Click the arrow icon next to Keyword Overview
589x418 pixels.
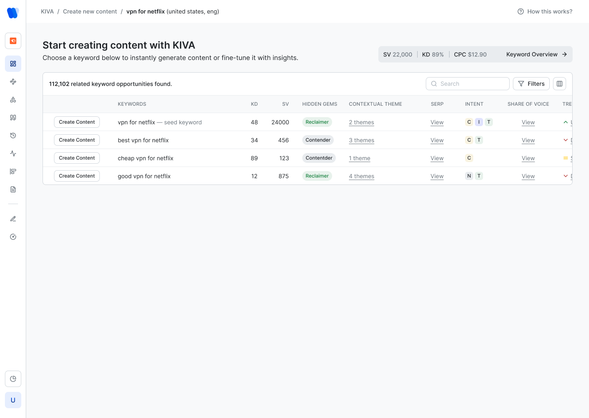(x=564, y=54)
